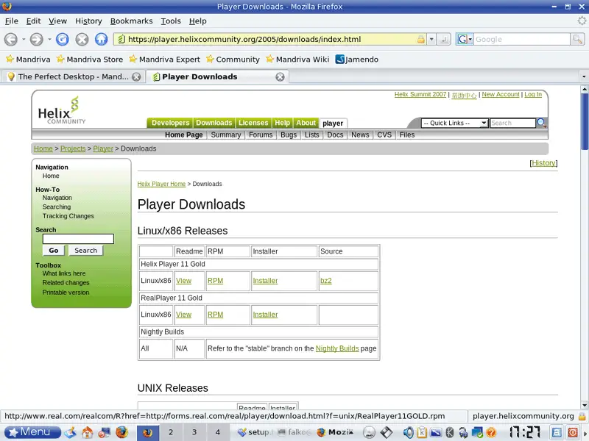Click the Back navigation arrow
The image size is (589, 441).
[11, 40]
